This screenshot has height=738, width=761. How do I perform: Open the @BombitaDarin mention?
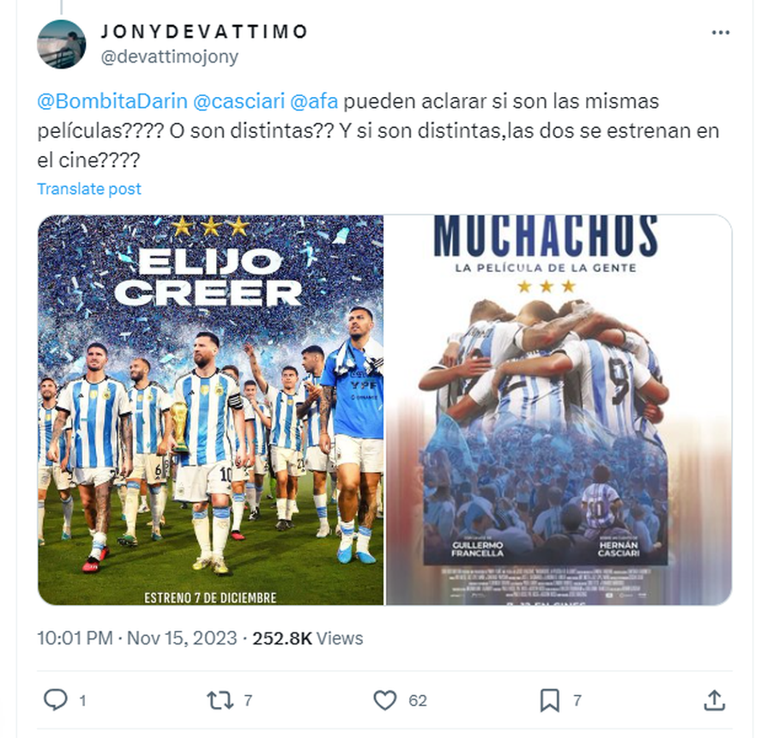pyautogui.click(x=112, y=101)
